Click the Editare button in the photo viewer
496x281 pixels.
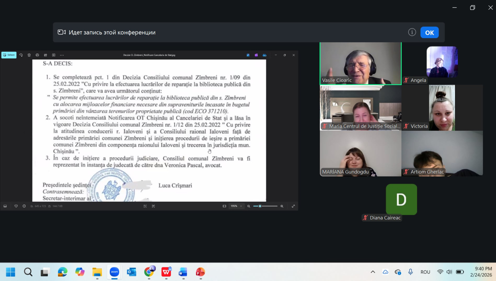[9, 55]
